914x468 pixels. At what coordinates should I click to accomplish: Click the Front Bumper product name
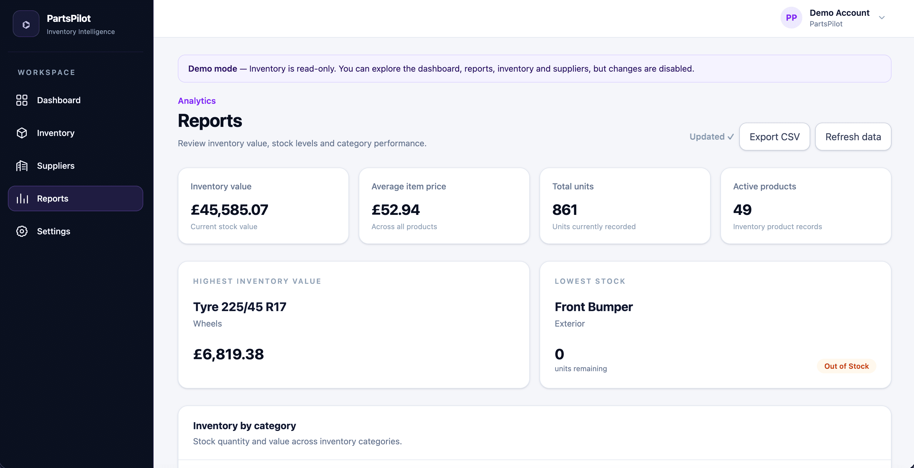tap(594, 307)
